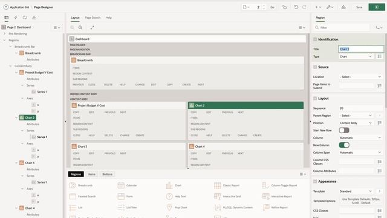Expand the layout pane to full size

coord(92,27)
